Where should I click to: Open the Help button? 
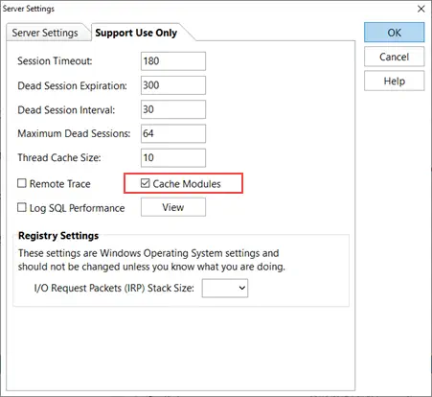click(395, 81)
